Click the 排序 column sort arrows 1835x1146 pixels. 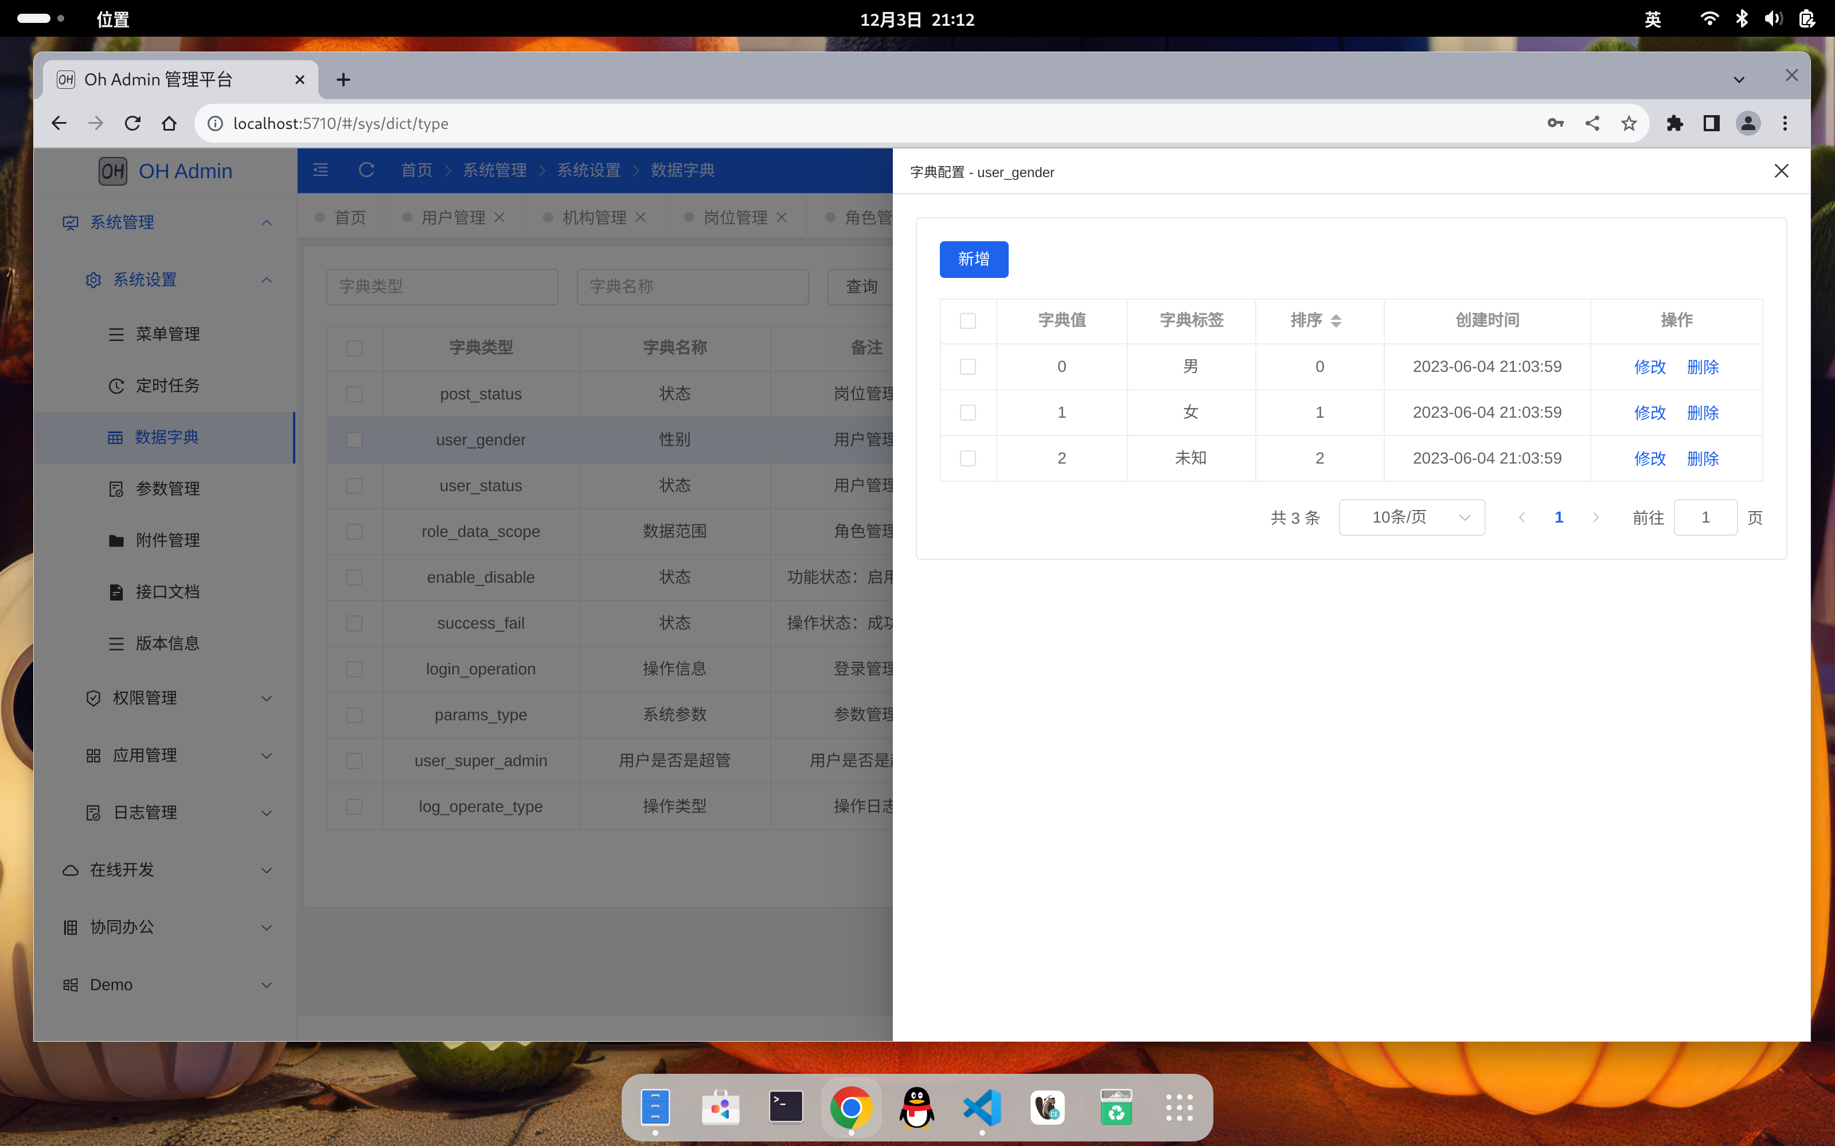point(1336,321)
